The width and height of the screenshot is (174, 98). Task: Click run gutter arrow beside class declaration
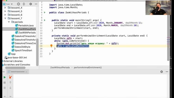pos(45,13)
